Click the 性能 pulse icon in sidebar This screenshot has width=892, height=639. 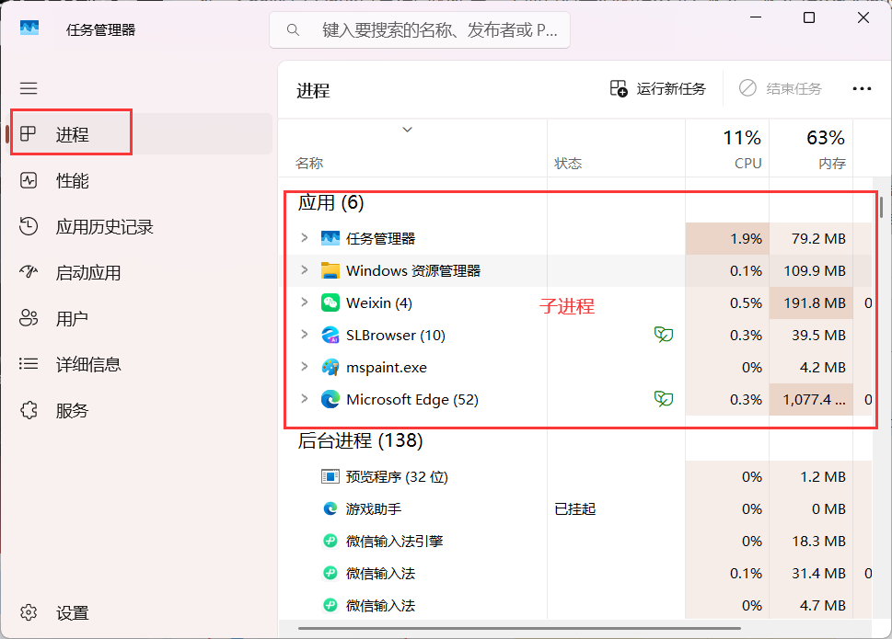(x=29, y=180)
